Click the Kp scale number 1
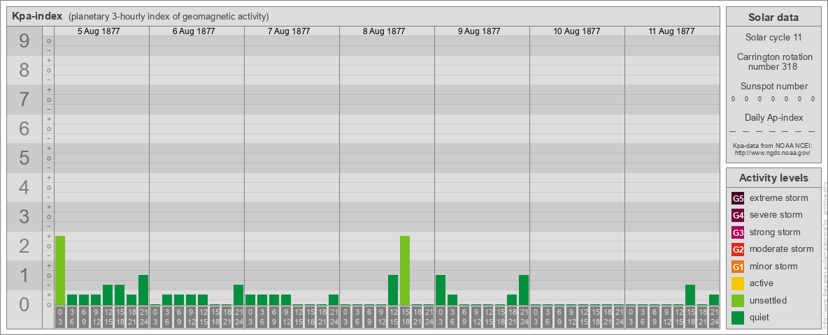 point(24,275)
